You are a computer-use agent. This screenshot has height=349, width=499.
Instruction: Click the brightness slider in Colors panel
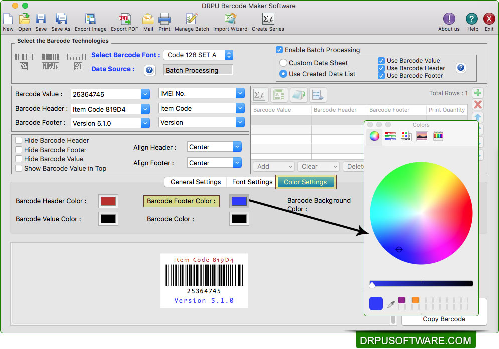click(421, 284)
